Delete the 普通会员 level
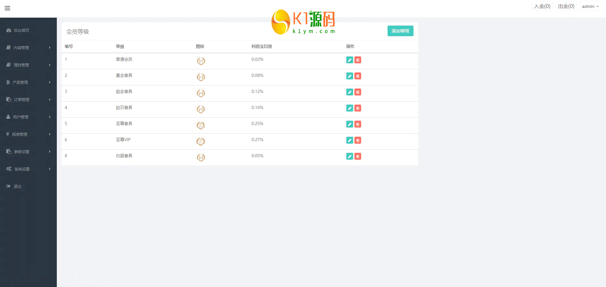This screenshot has height=287, width=606. tap(358, 60)
